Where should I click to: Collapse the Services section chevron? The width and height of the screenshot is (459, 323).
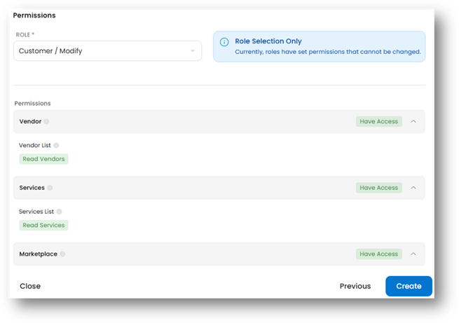coord(413,188)
